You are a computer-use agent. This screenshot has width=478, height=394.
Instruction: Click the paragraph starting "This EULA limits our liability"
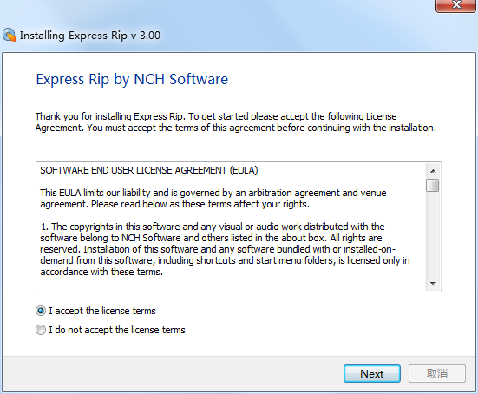pyautogui.click(x=213, y=198)
